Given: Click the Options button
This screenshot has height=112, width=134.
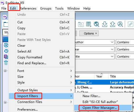Looking at the screenshot, I should pyautogui.click(x=89, y=33).
